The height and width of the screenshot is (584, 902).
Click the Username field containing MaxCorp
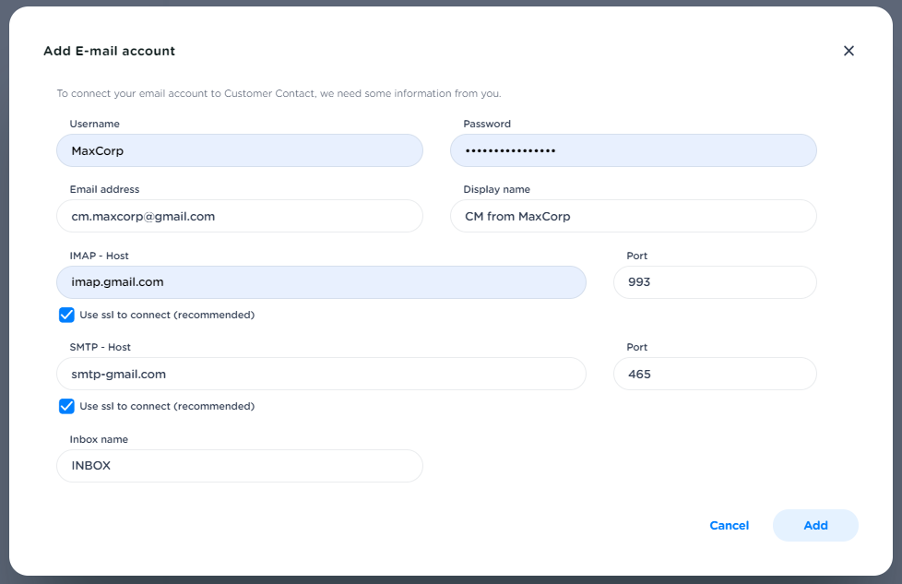pyautogui.click(x=239, y=150)
